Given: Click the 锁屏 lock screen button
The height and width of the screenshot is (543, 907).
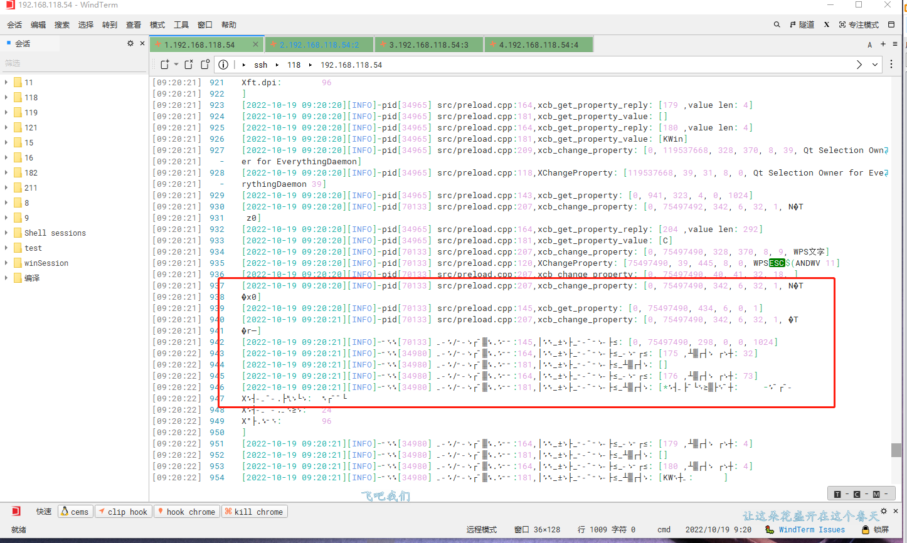Looking at the screenshot, I should pos(876,530).
